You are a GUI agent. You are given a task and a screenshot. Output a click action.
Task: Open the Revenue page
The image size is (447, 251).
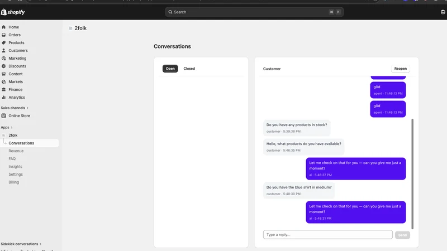[x=16, y=151]
